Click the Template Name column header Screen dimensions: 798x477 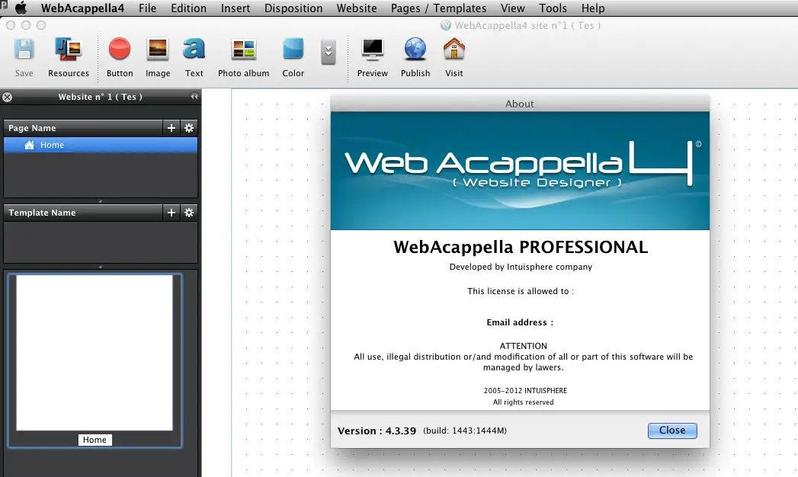pos(83,212)
